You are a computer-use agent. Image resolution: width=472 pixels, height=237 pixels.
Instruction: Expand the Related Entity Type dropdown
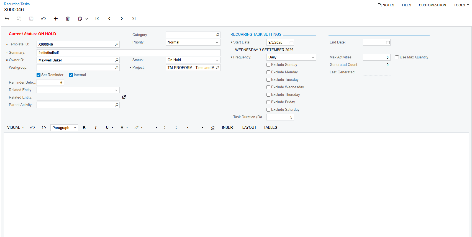point(78,90)
